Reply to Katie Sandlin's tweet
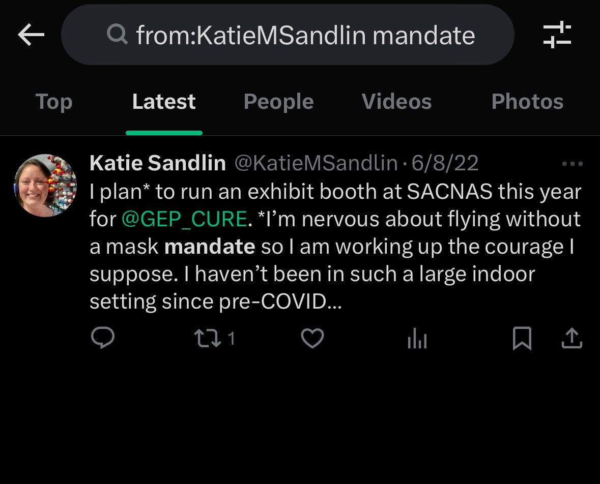Screen dimensions: 600x484 point(103,338)
